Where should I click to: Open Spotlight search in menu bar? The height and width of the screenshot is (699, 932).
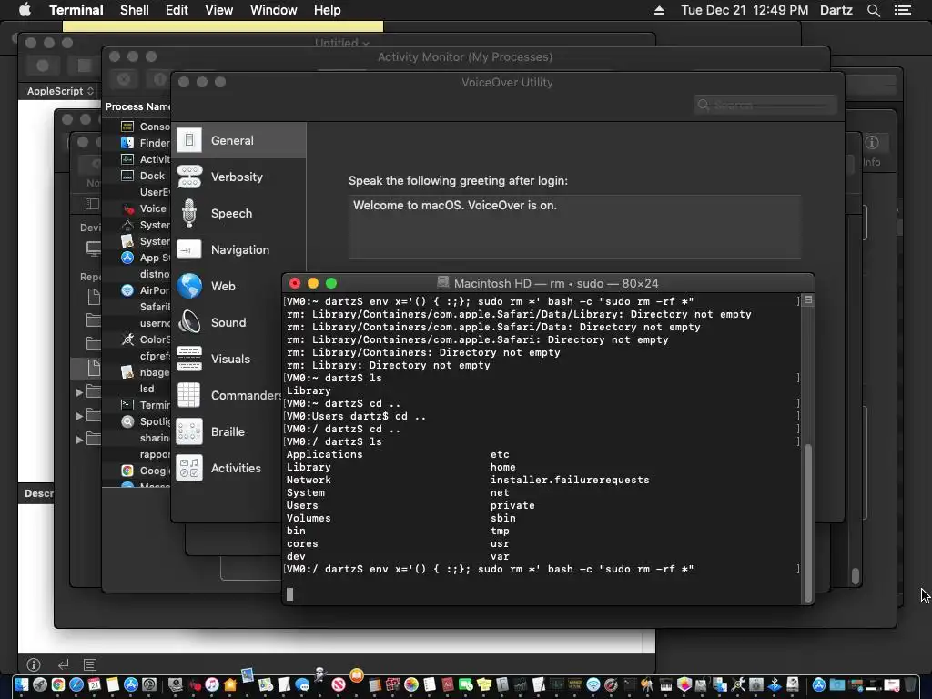873,10
